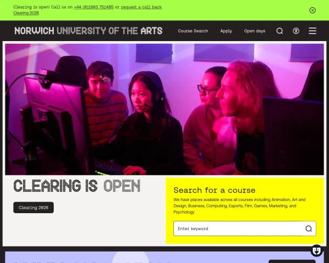Submit course search magnifier icon
329x263 pixels.
coord(308,228)
